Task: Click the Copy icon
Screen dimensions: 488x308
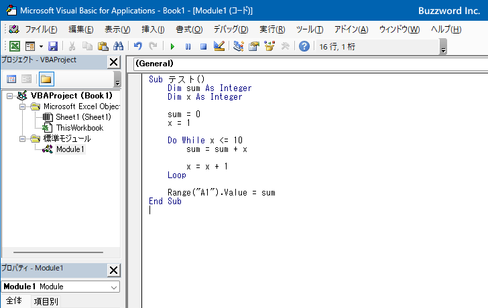Action: (x=87, y=46)
